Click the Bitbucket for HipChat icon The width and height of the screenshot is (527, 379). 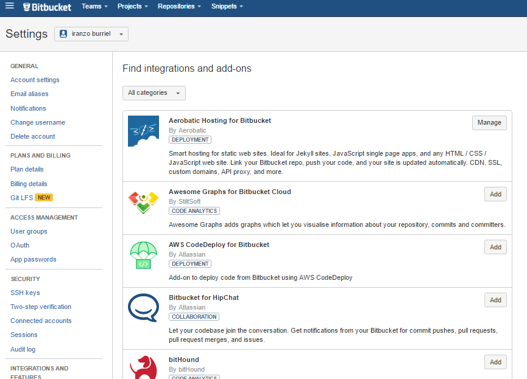point(143,308)
